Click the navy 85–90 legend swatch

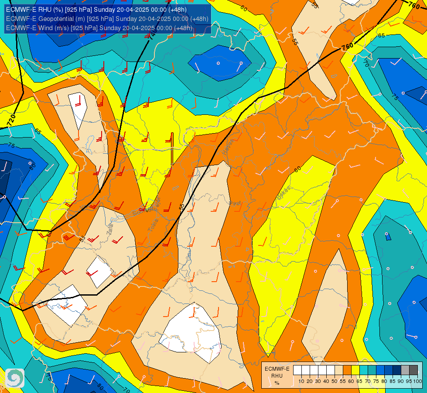pos(397,370)
